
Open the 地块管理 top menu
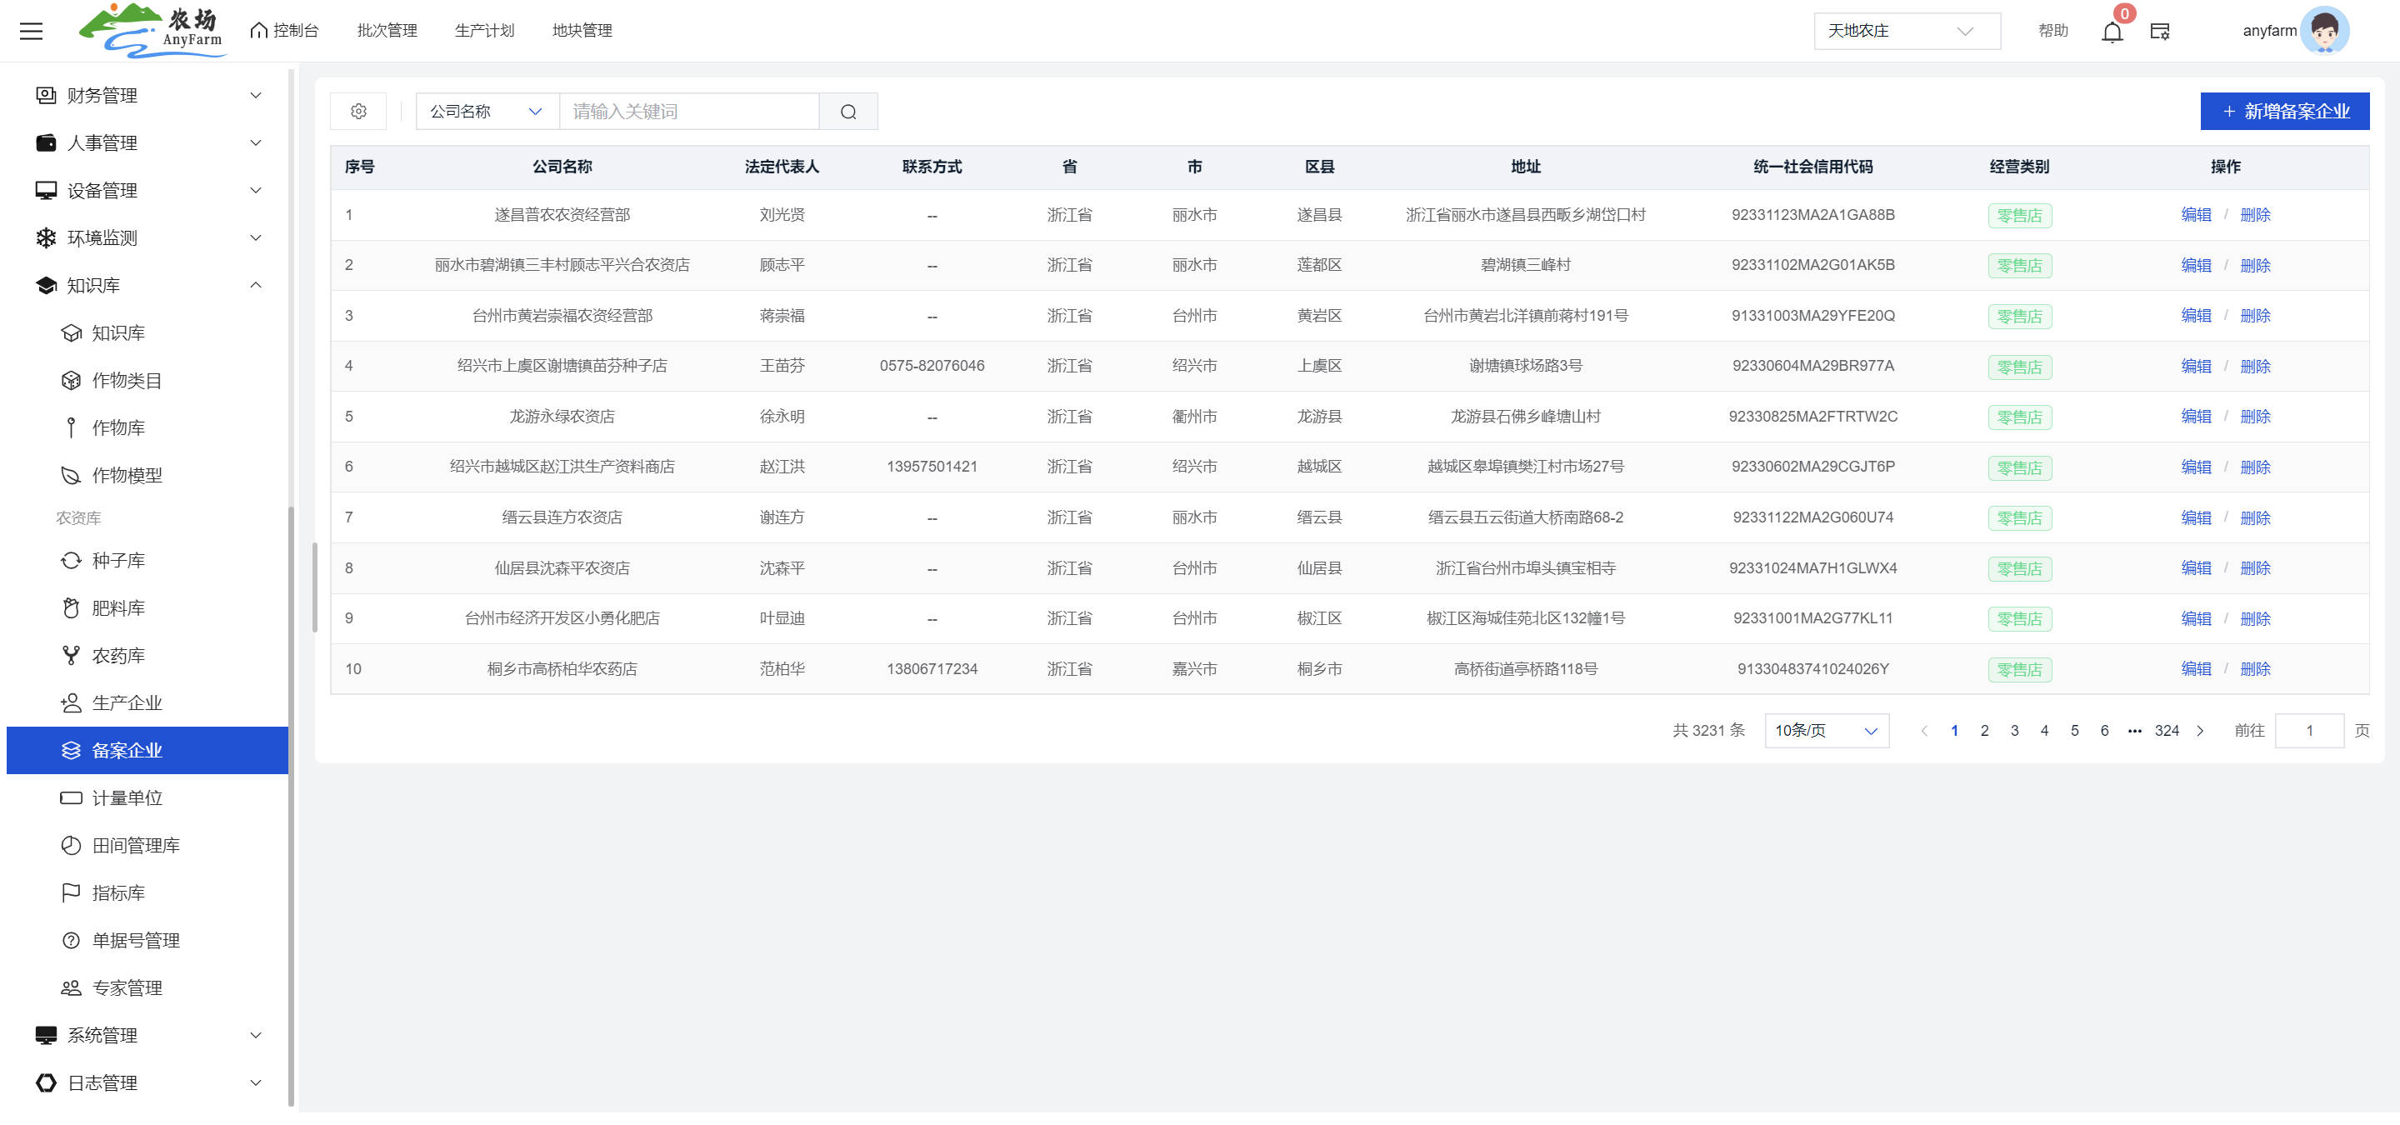582,31
